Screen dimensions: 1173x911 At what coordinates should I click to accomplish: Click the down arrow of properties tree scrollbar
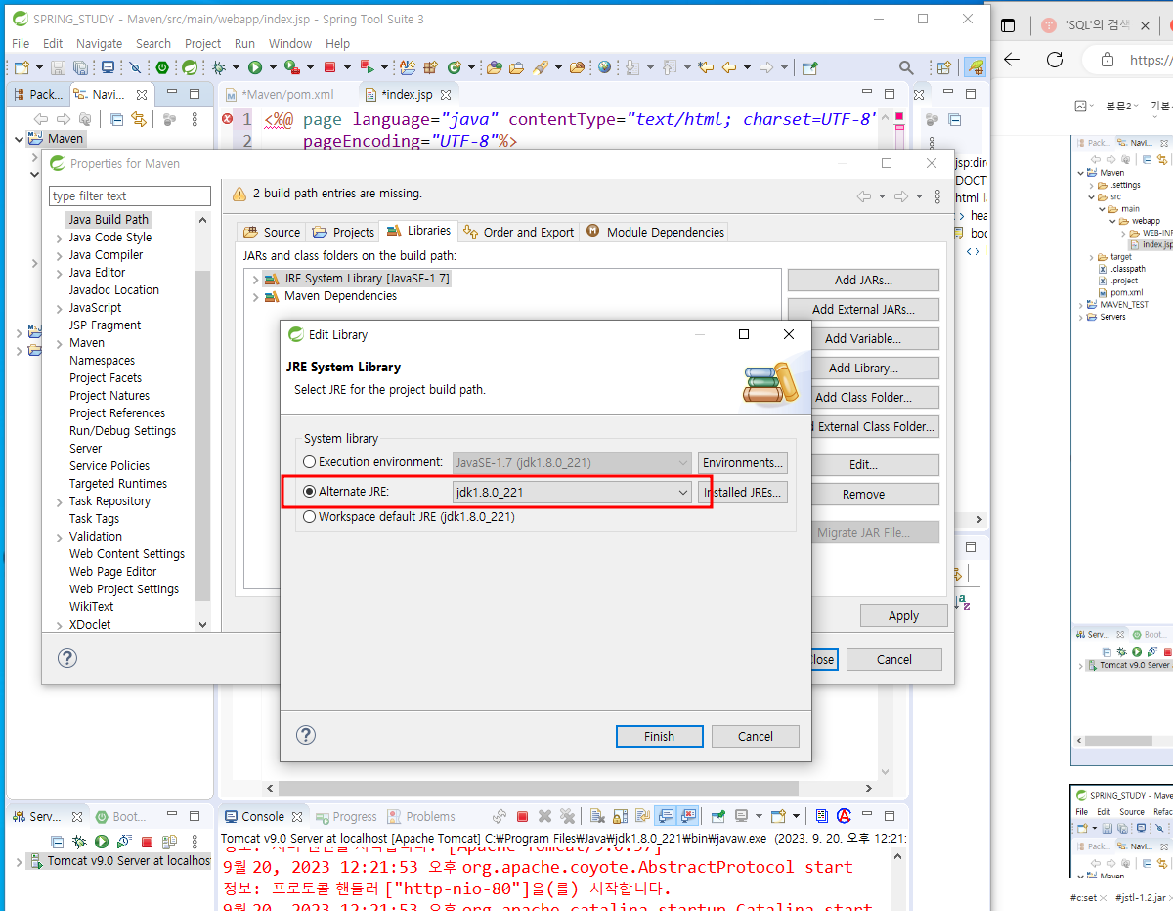[203, 624]
